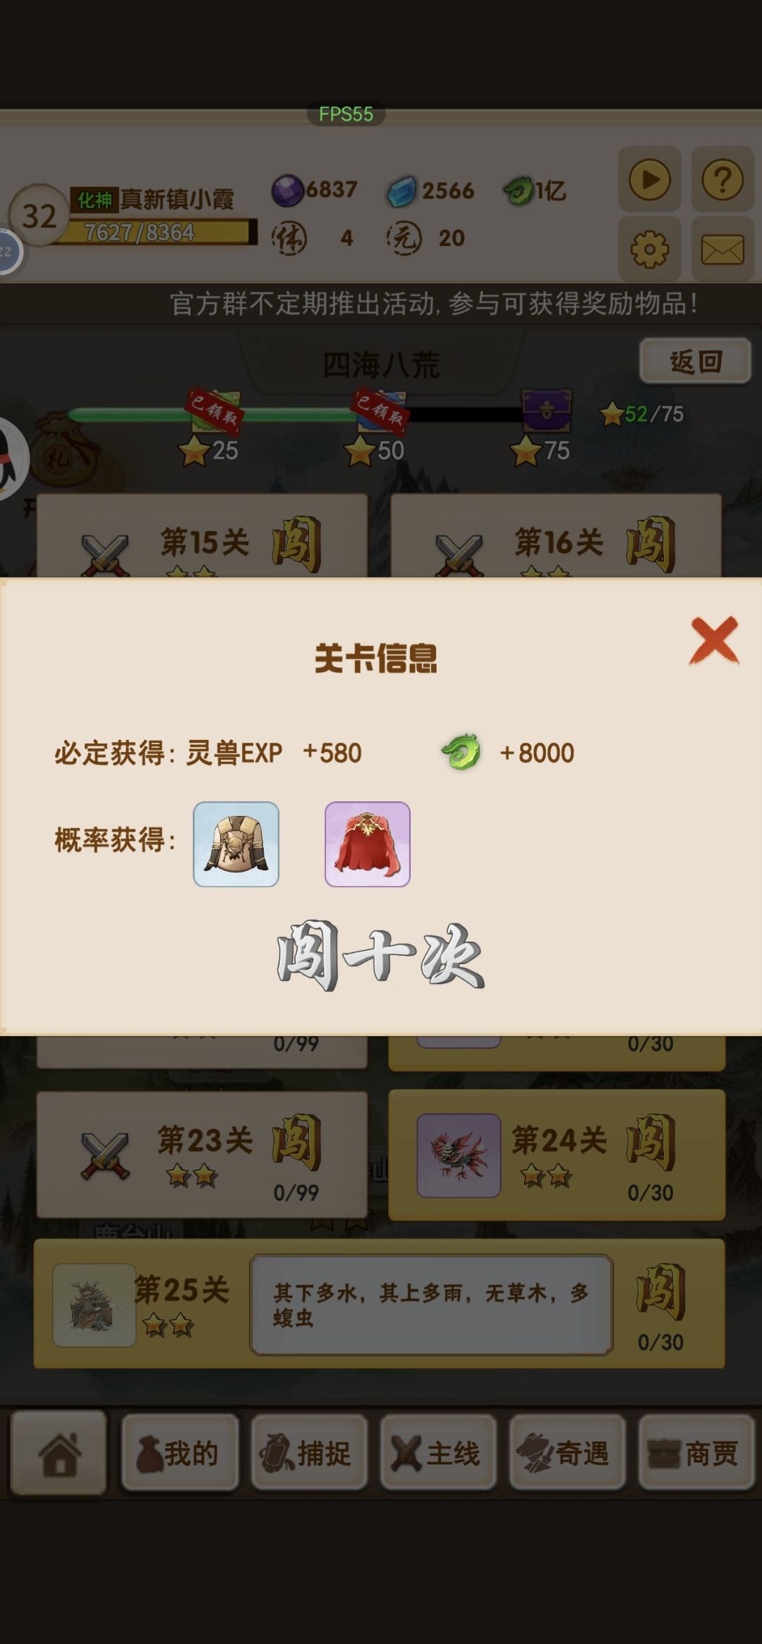Click the question mark help icon

[x=722, y=179]
